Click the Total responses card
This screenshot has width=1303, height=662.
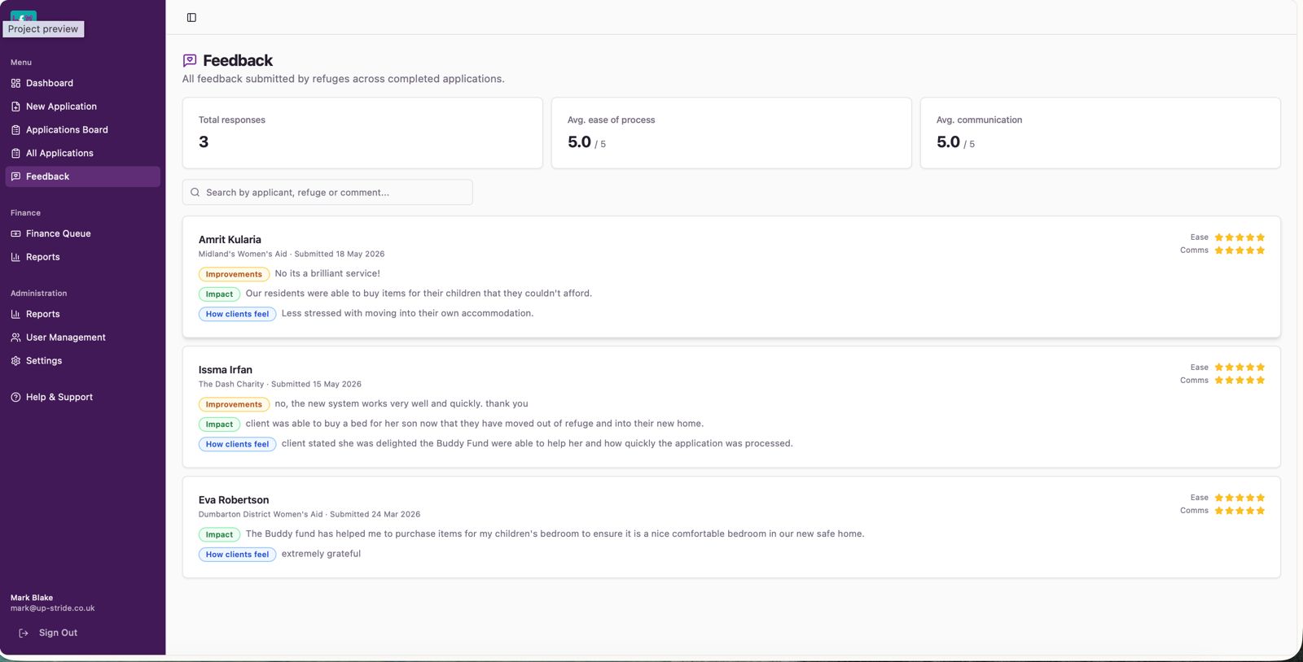point(362,133)
